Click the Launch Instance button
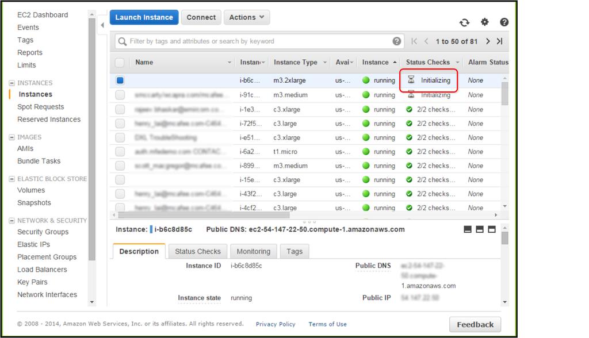 tap(144, 17)
